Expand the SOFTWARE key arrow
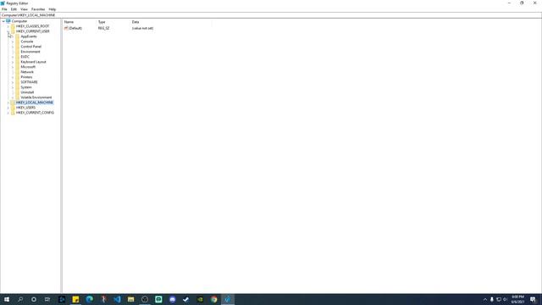The image size is (542, 305). pos(14,82)
